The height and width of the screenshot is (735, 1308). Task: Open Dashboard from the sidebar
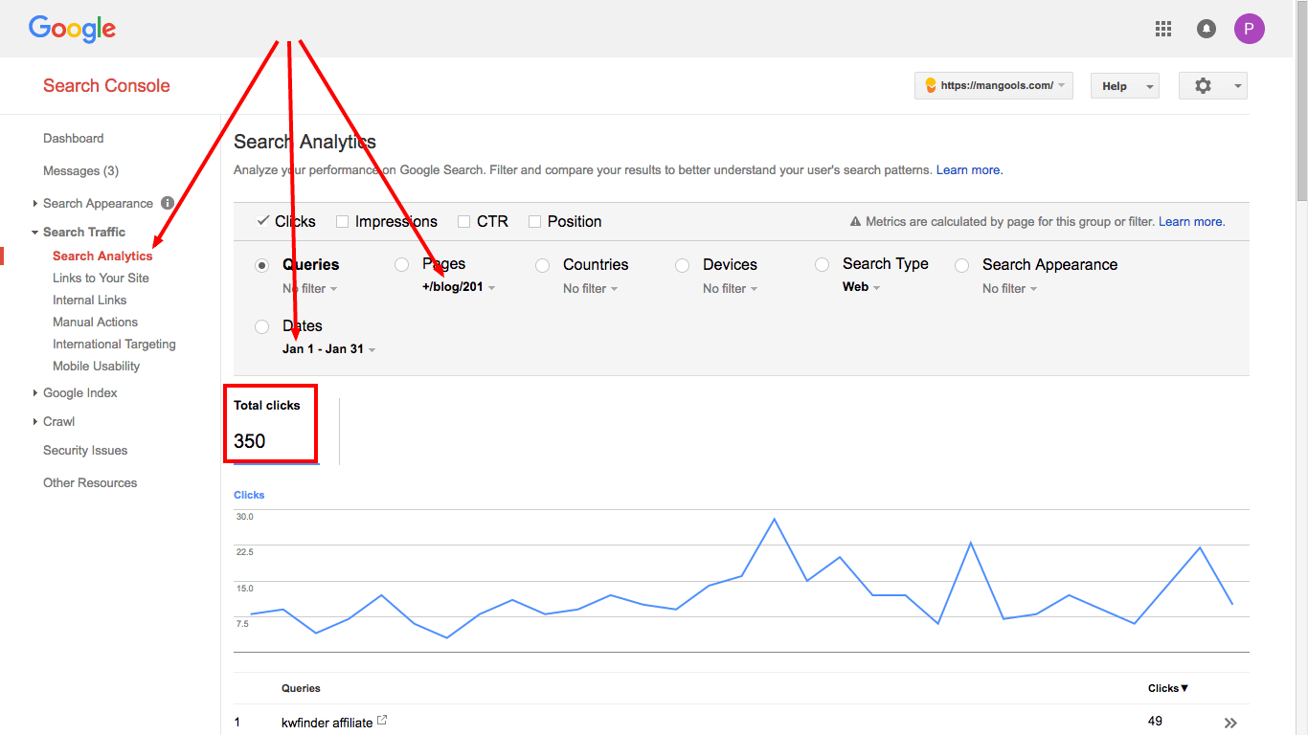coord(73,138)
